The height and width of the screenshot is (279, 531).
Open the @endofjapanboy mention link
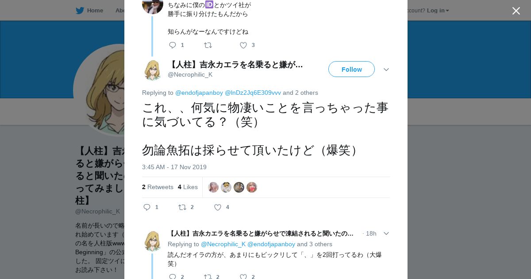pyautogui.click(x=199, y=93)
